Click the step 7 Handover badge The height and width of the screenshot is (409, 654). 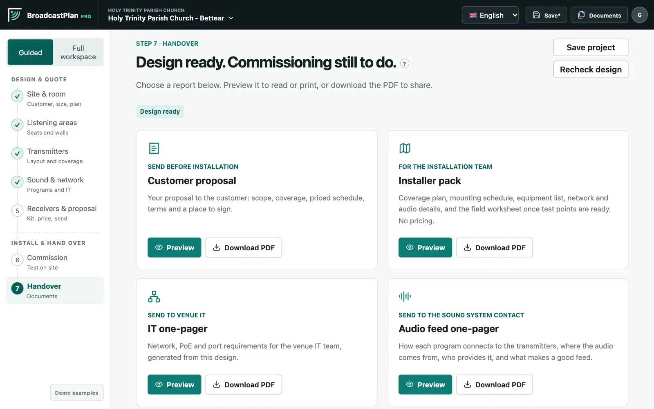17,289
